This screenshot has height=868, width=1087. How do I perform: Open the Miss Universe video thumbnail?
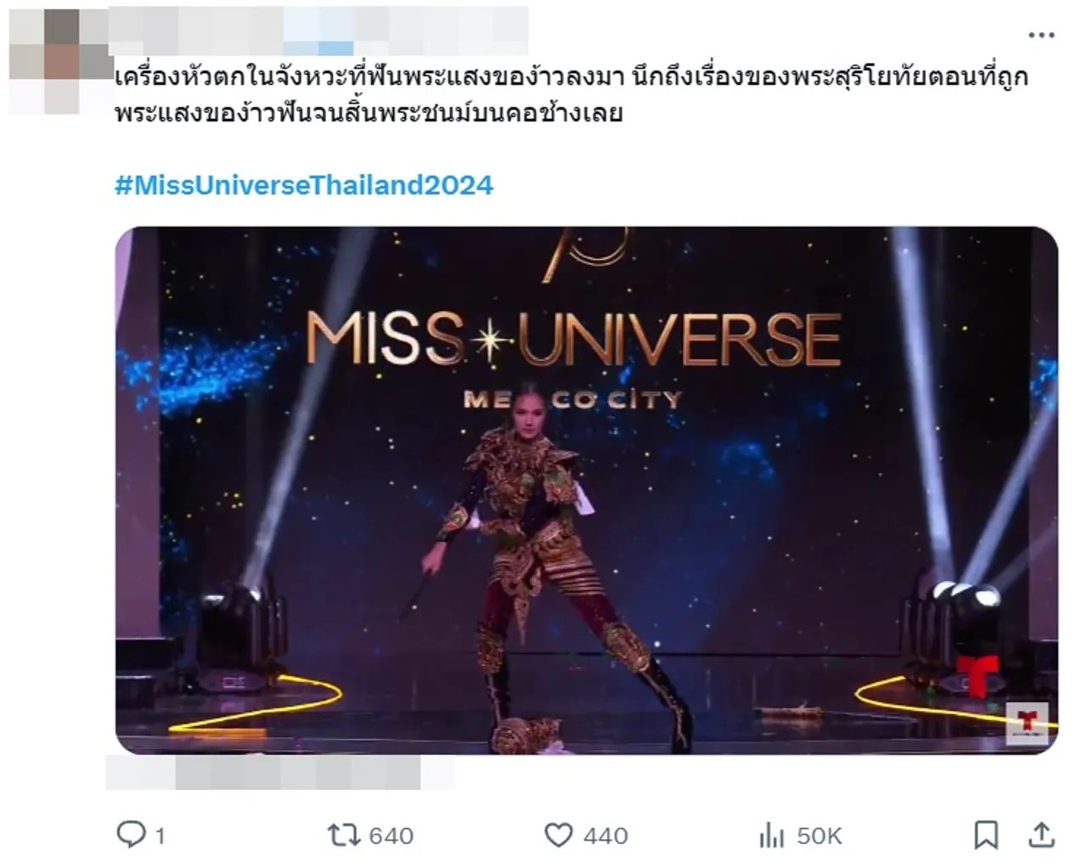[x=587, y=490]
